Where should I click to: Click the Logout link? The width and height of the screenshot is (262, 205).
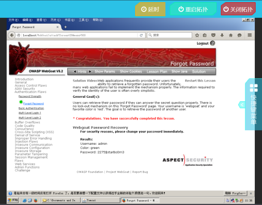[x=203, y=43]
